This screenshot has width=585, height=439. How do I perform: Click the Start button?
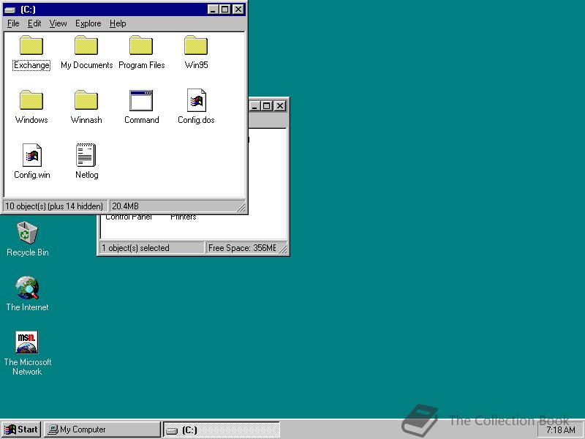tap(21, 429)
